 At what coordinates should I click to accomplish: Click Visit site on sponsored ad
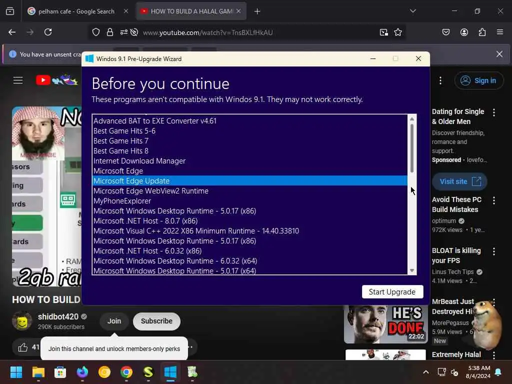[460, 181]
